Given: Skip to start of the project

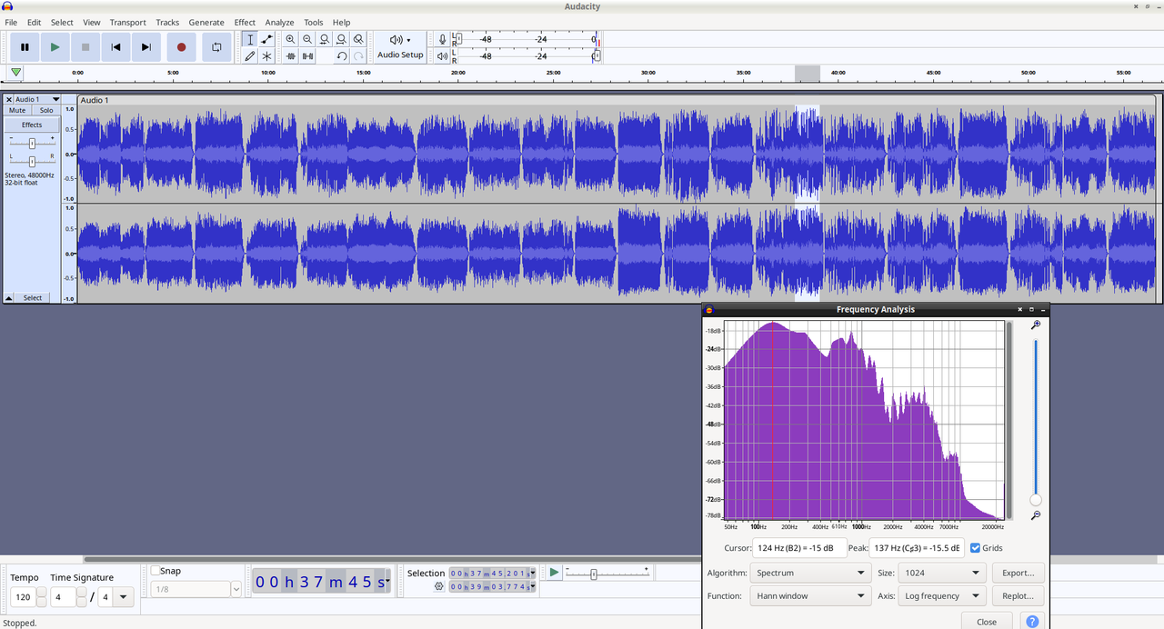Looking at the screenshot, I should click(x=115, y=47).
